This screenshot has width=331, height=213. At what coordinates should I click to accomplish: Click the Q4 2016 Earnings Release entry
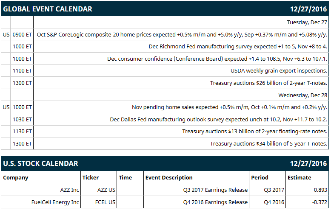(x=215, y=202)
